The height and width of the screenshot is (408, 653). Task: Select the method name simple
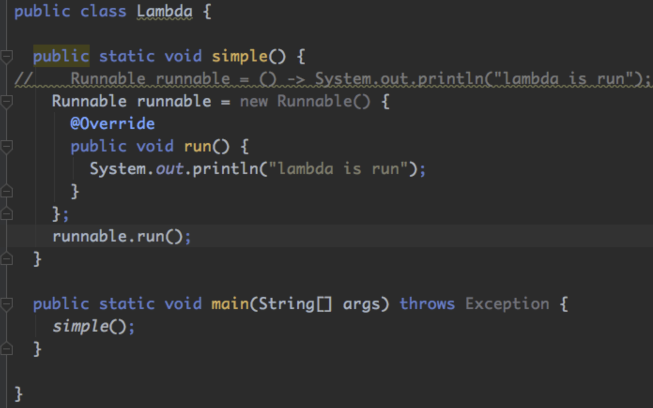click(x=239, y=56)
